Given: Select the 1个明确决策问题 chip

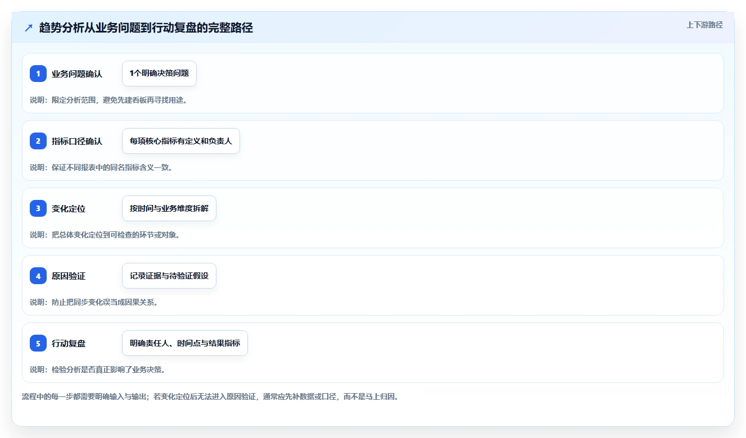Looking at the screenshot, I should coord(159,74).
